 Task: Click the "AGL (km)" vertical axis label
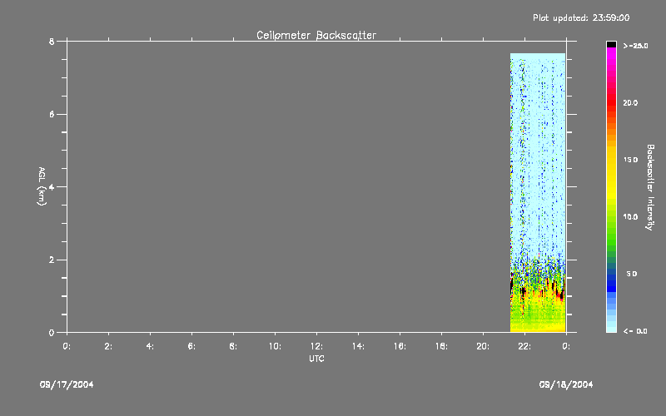click(42, 186)
